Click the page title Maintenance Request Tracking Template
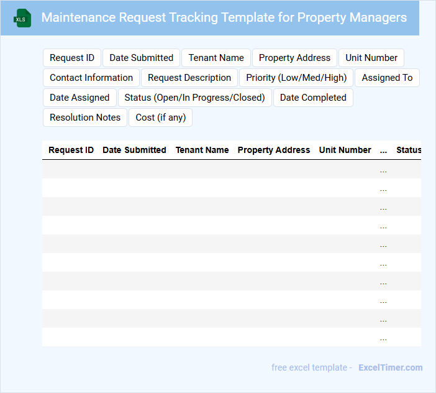The width and height of the screenshot is (436, 393). click(x=224, y=17)
